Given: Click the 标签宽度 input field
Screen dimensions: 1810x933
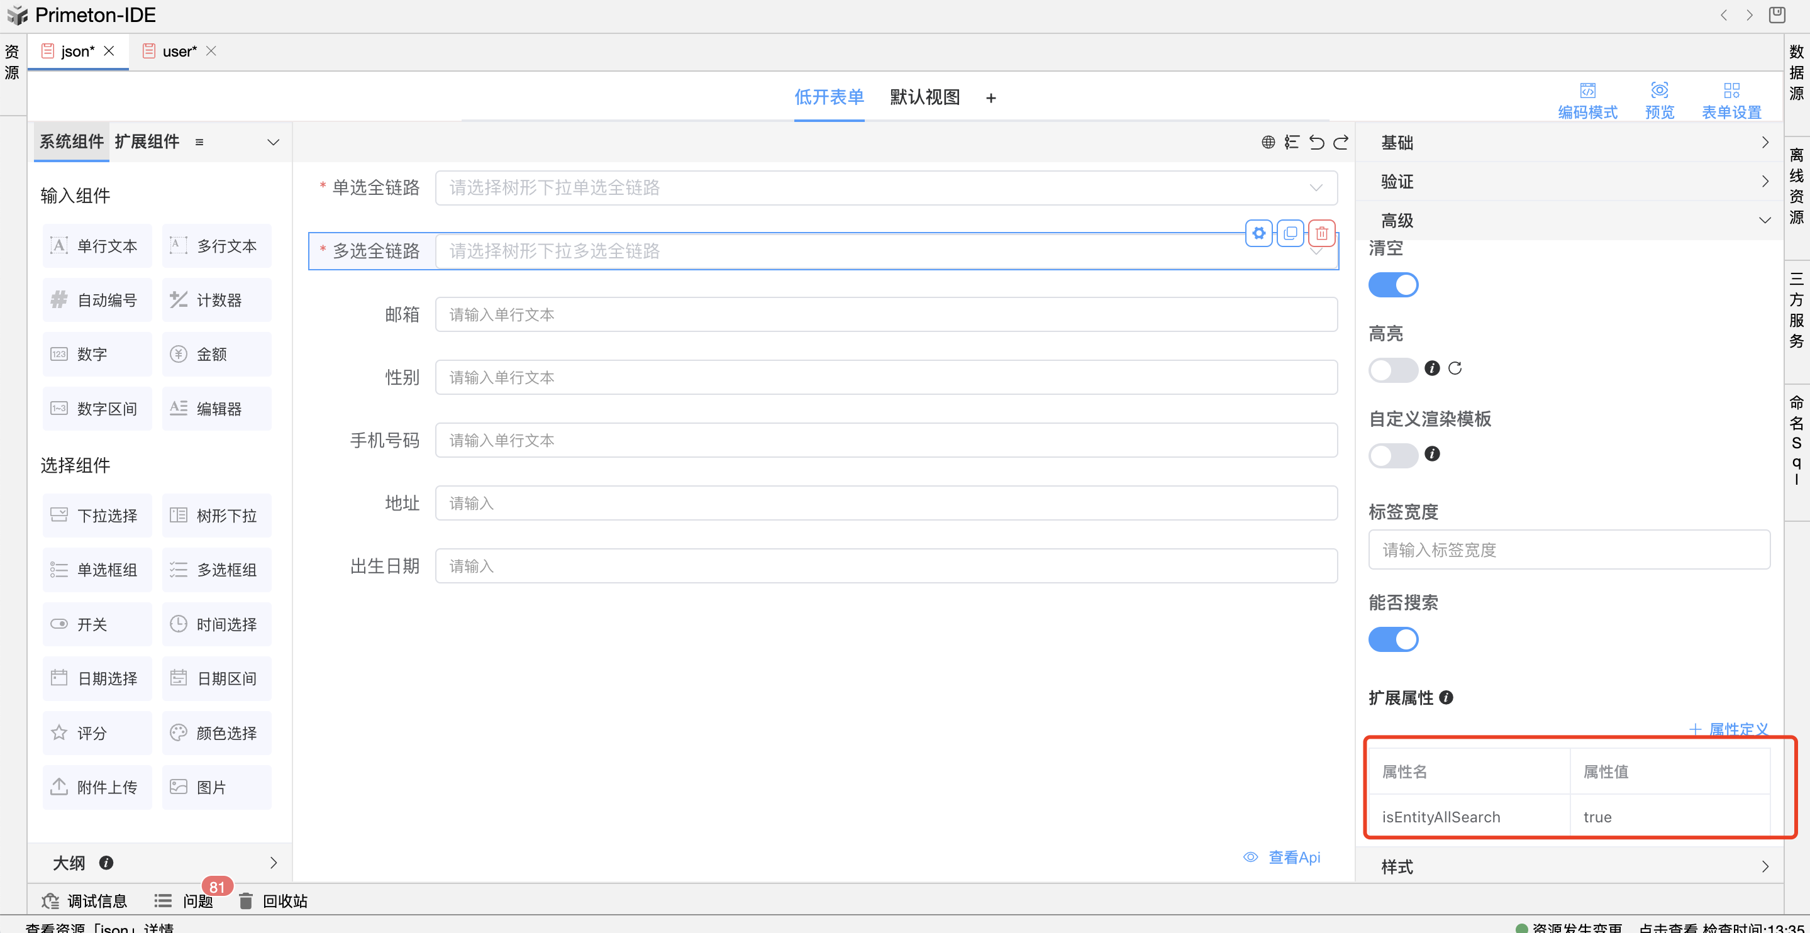Looking at the screenshot, I should click(1568, 550).
